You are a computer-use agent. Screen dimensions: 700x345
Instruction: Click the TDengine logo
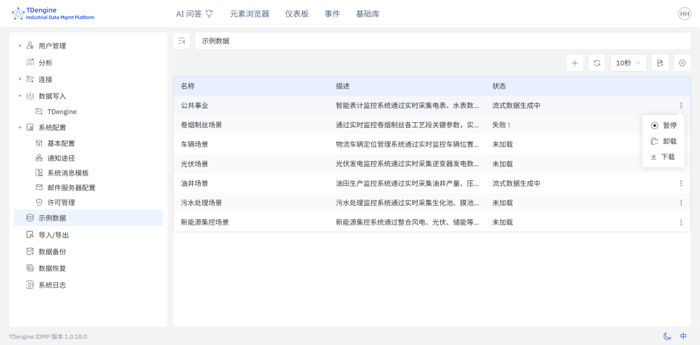pos(53,14)
